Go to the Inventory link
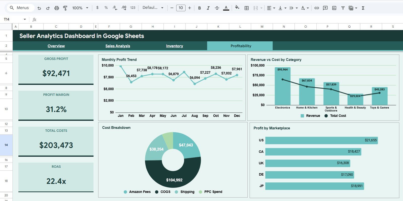 pos(175,46)
